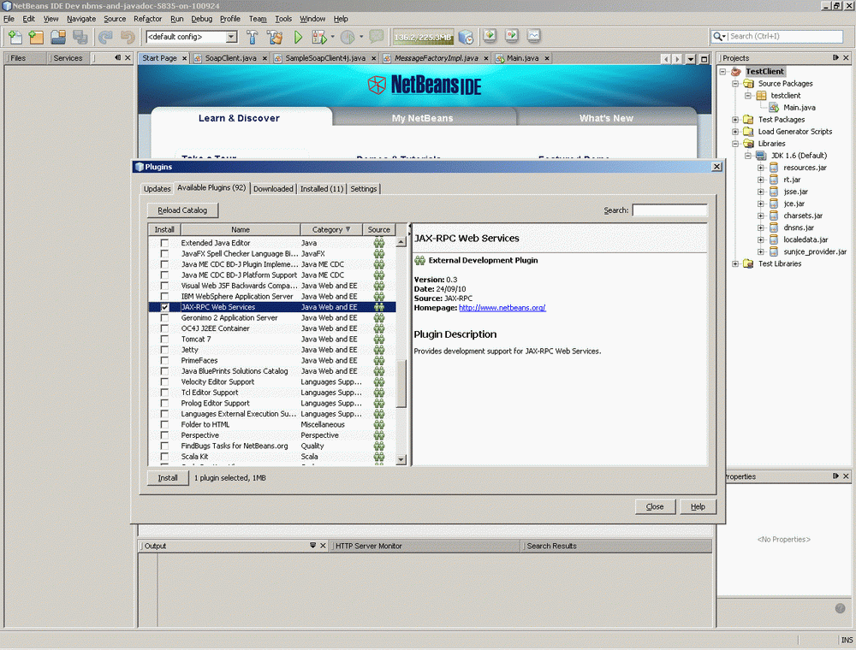This screenshot has height=650, width=856.
Task: Click the Clean and Build Project icon
Action: click(x=275, y=37)
